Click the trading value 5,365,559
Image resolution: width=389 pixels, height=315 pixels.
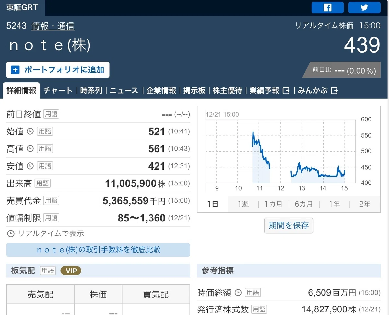pos(125,200)
